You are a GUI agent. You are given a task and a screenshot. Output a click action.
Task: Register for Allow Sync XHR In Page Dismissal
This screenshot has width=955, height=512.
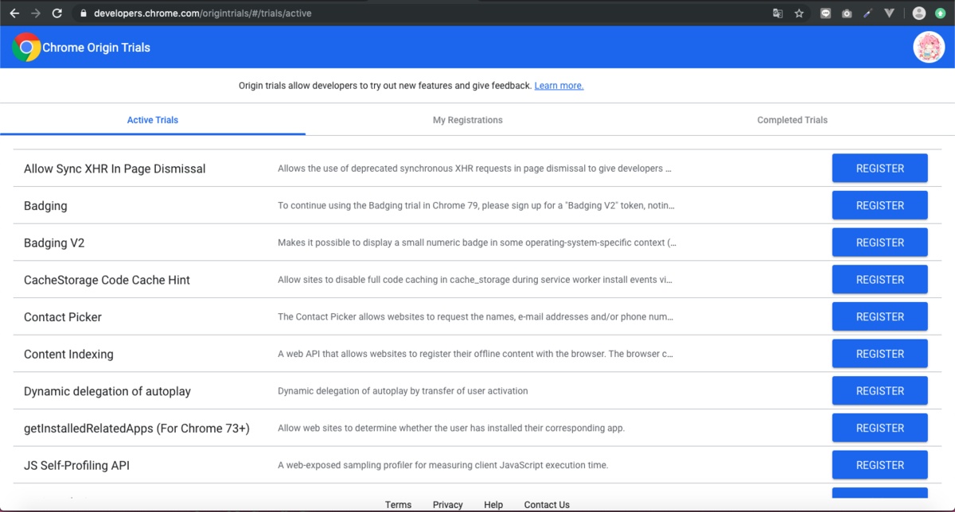[879, 169]
